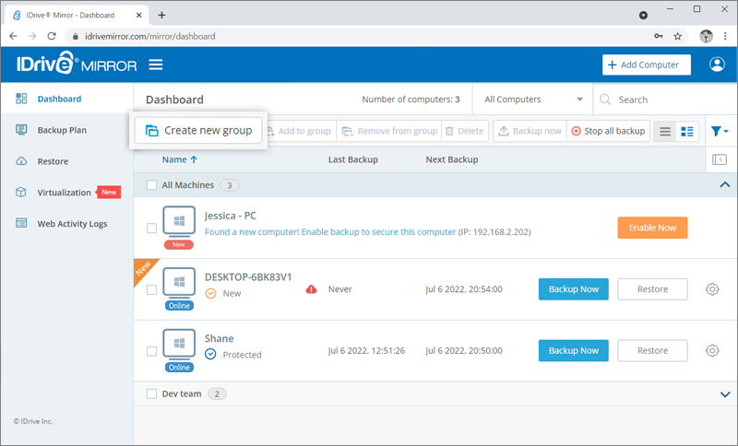Switch to list view layout
The height and width of the screenshot is (446, 738).
(664, 131)
